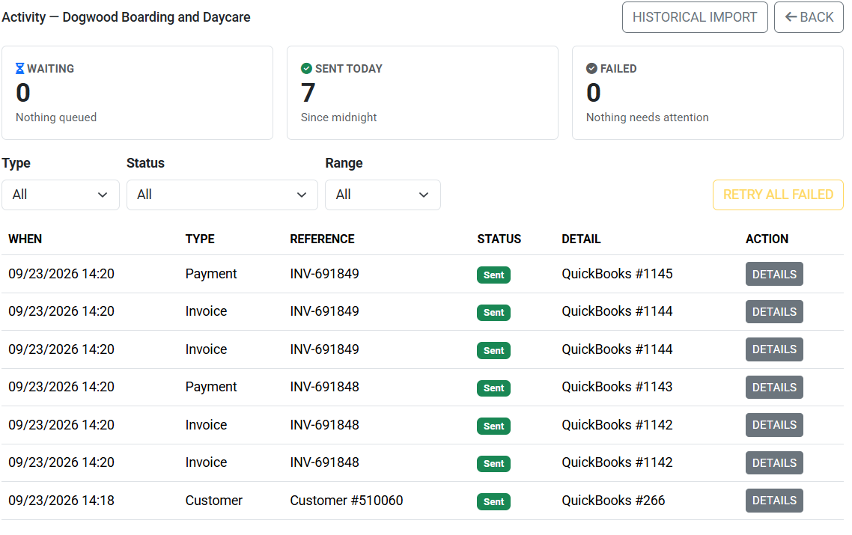View details for QuickBooks #1145 payment
The image size is (852, 535).
click(774, 275)
